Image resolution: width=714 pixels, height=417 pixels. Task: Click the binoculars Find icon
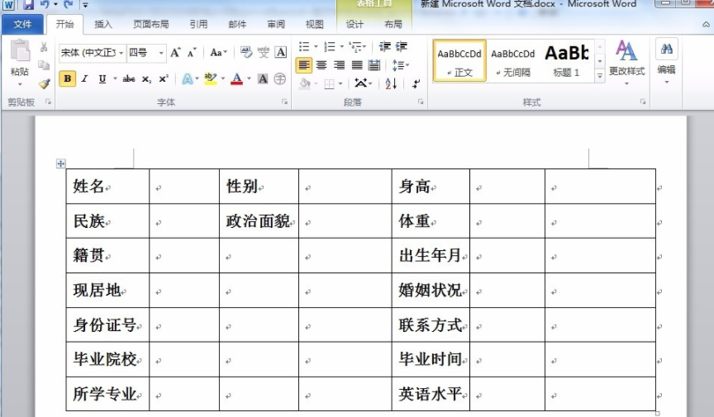click(667, 50)
